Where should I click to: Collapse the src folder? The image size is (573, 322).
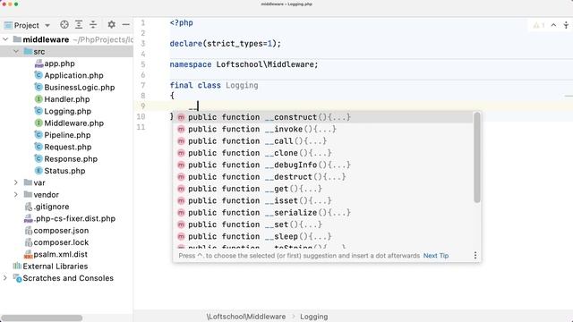(16, 52)
